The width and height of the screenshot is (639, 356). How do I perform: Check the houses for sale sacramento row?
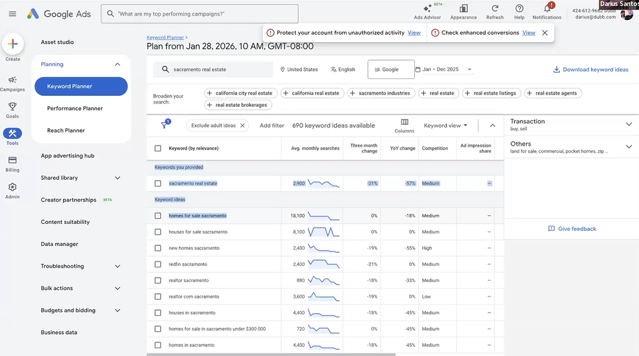click(x=157, y=232)
